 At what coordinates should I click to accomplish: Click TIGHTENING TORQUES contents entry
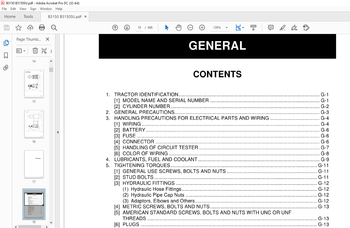142,165
